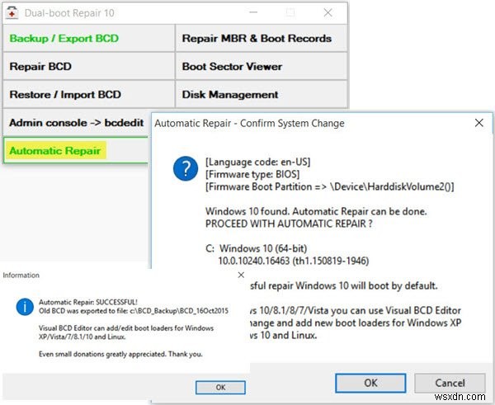
Task: Click the Dual-boot Repair 10 title text
Action: [x=69, y=13]
